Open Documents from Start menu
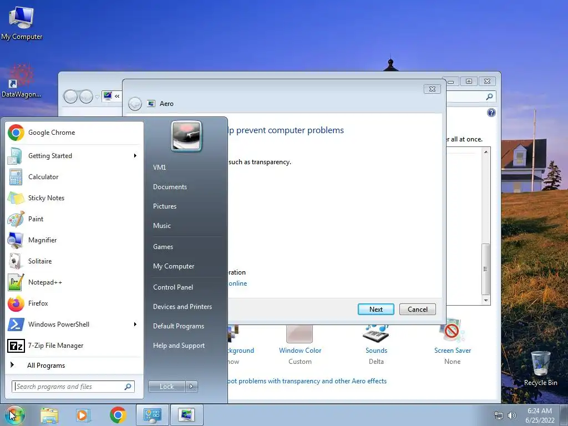The image size is (568, 426). tap(170, 187)
